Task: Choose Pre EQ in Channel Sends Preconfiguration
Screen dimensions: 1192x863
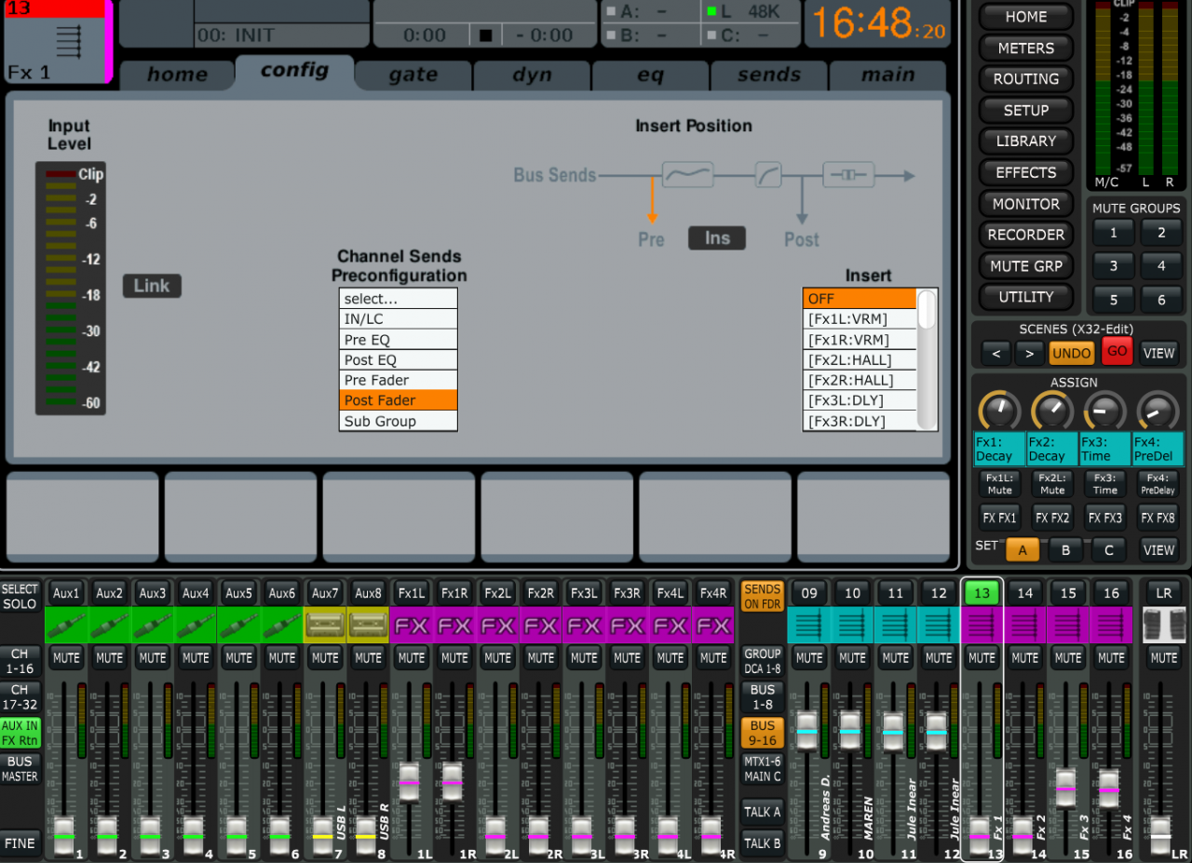Action: (x=398, y=340)
